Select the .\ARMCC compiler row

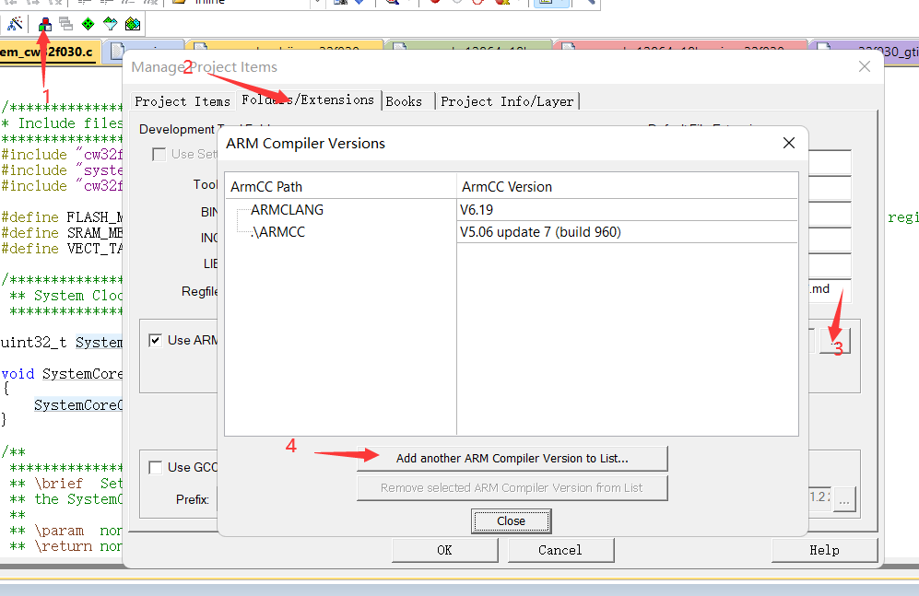pyautogui.click(x=277, y=232)
